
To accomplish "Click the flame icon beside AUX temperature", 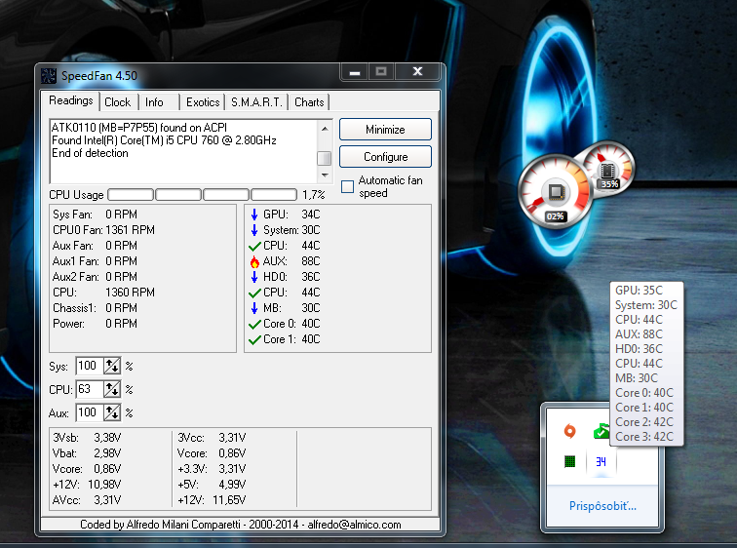I will 254,261.
